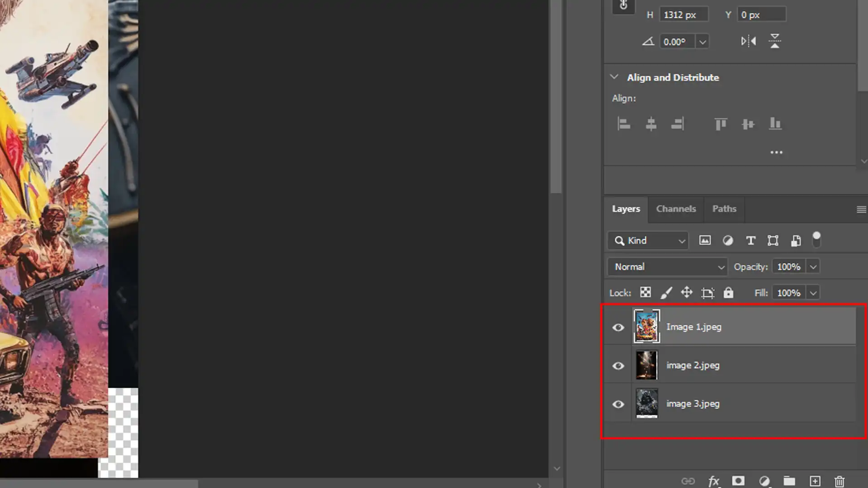Open the Normal blend mode dropdown

pos(667,267)
